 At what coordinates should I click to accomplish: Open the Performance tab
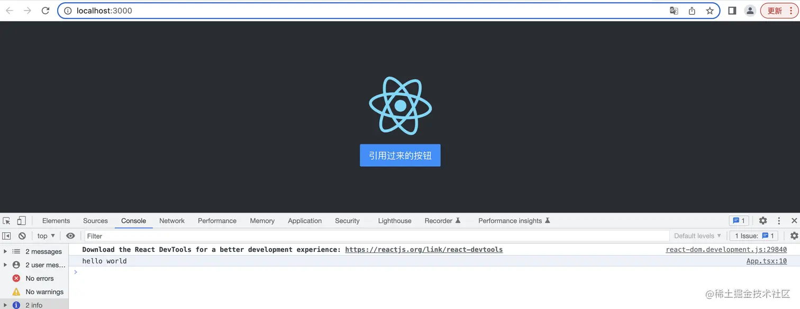click(x=217, y=221)
